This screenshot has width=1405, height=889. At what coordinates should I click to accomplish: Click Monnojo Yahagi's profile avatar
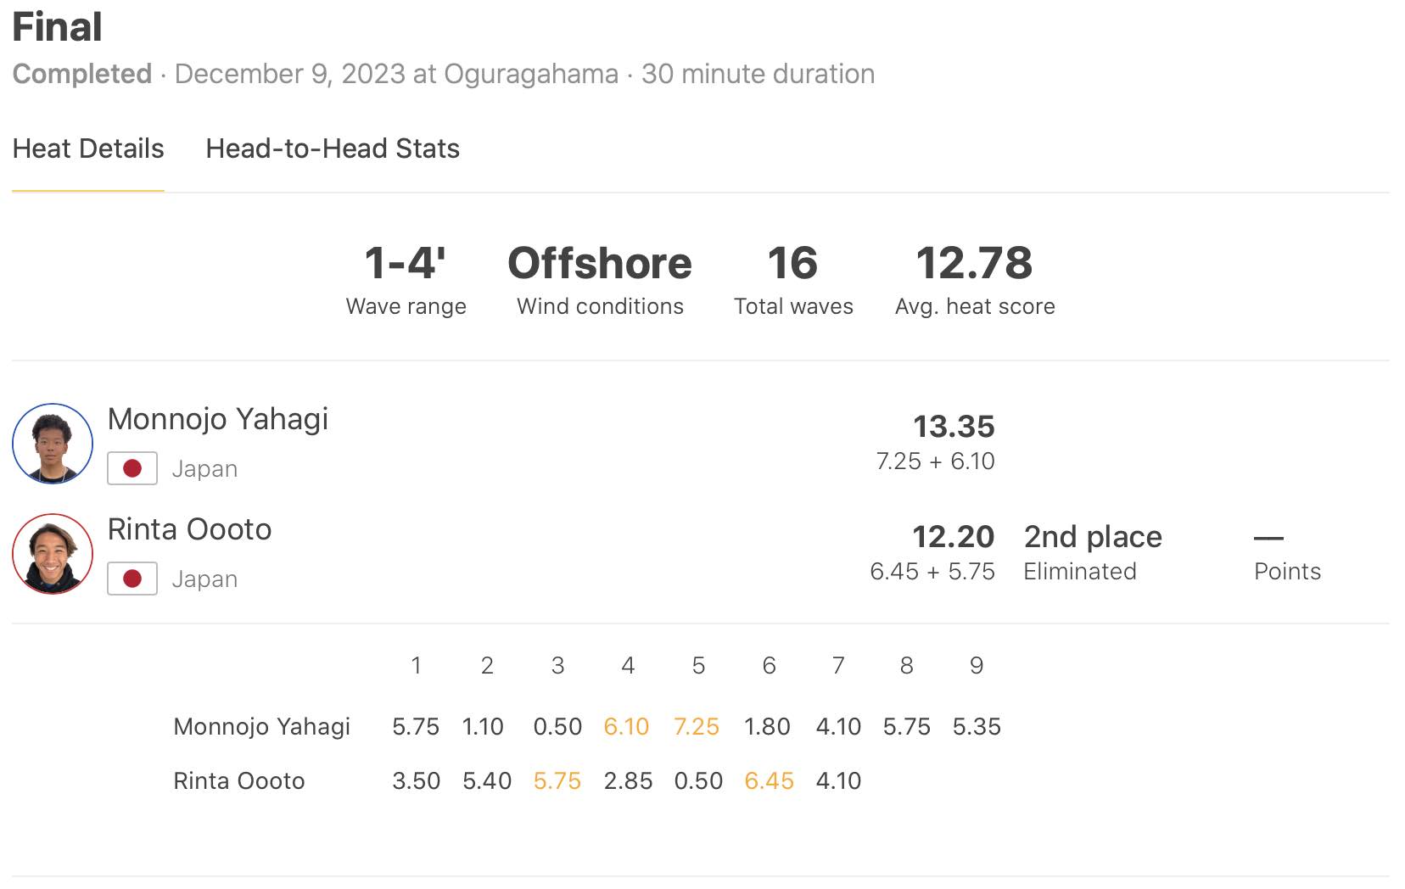point(53,444)
